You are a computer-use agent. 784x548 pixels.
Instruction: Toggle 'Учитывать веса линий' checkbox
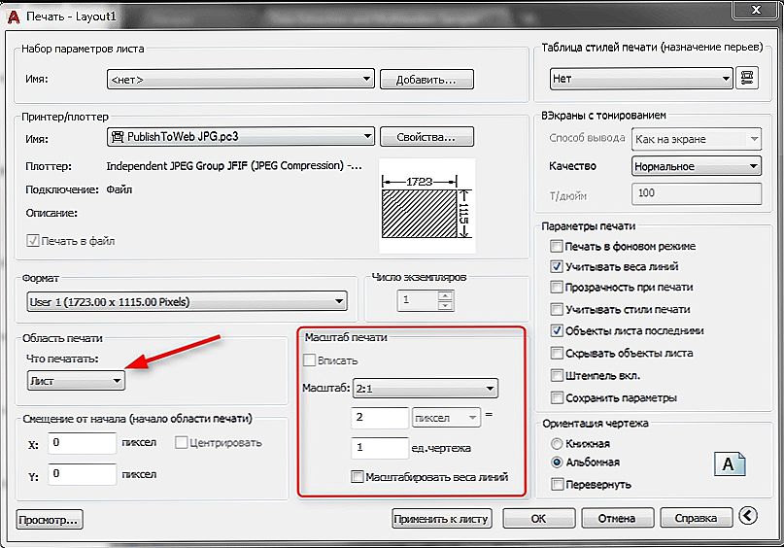tap(557, 266)
